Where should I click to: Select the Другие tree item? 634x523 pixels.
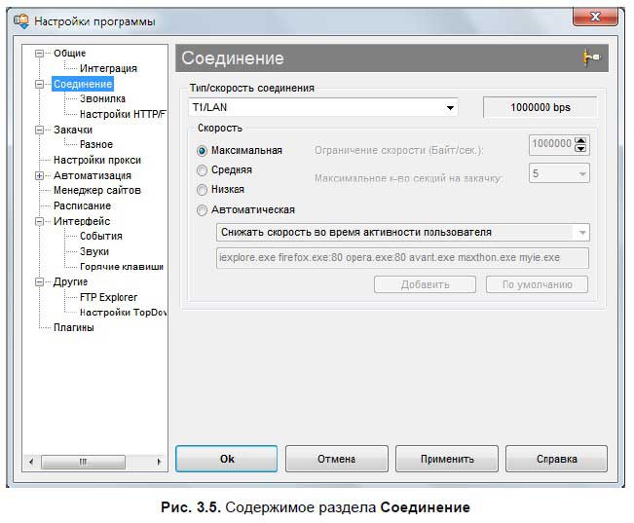click(70, 281)
